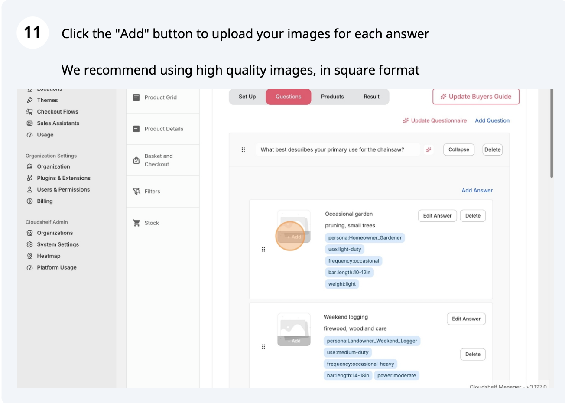Select the Organization building icon

29,166
